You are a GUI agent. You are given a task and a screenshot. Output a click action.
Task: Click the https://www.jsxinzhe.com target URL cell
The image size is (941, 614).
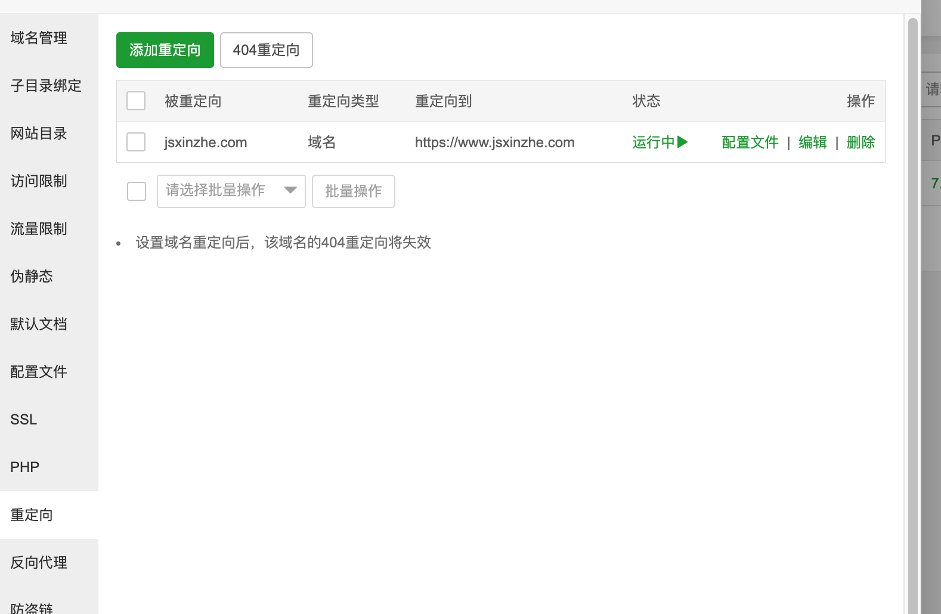point(495,142)
